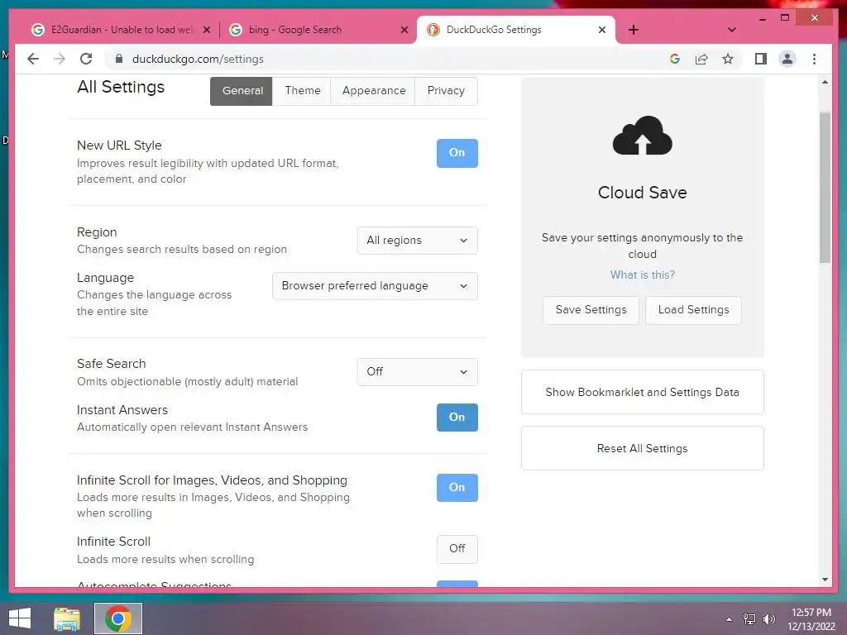The image size is (847, 635).
Task: Select the General settings tab
Action: pyautogui.click(x=242, y=91)
